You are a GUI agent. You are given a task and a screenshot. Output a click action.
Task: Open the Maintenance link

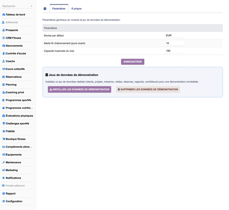pos(13,162)
